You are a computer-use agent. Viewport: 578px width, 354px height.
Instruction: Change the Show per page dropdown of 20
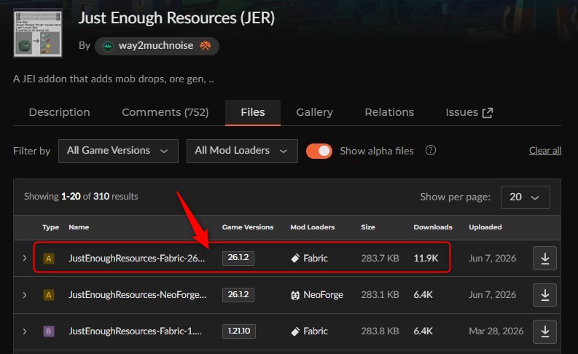point(526,197)
